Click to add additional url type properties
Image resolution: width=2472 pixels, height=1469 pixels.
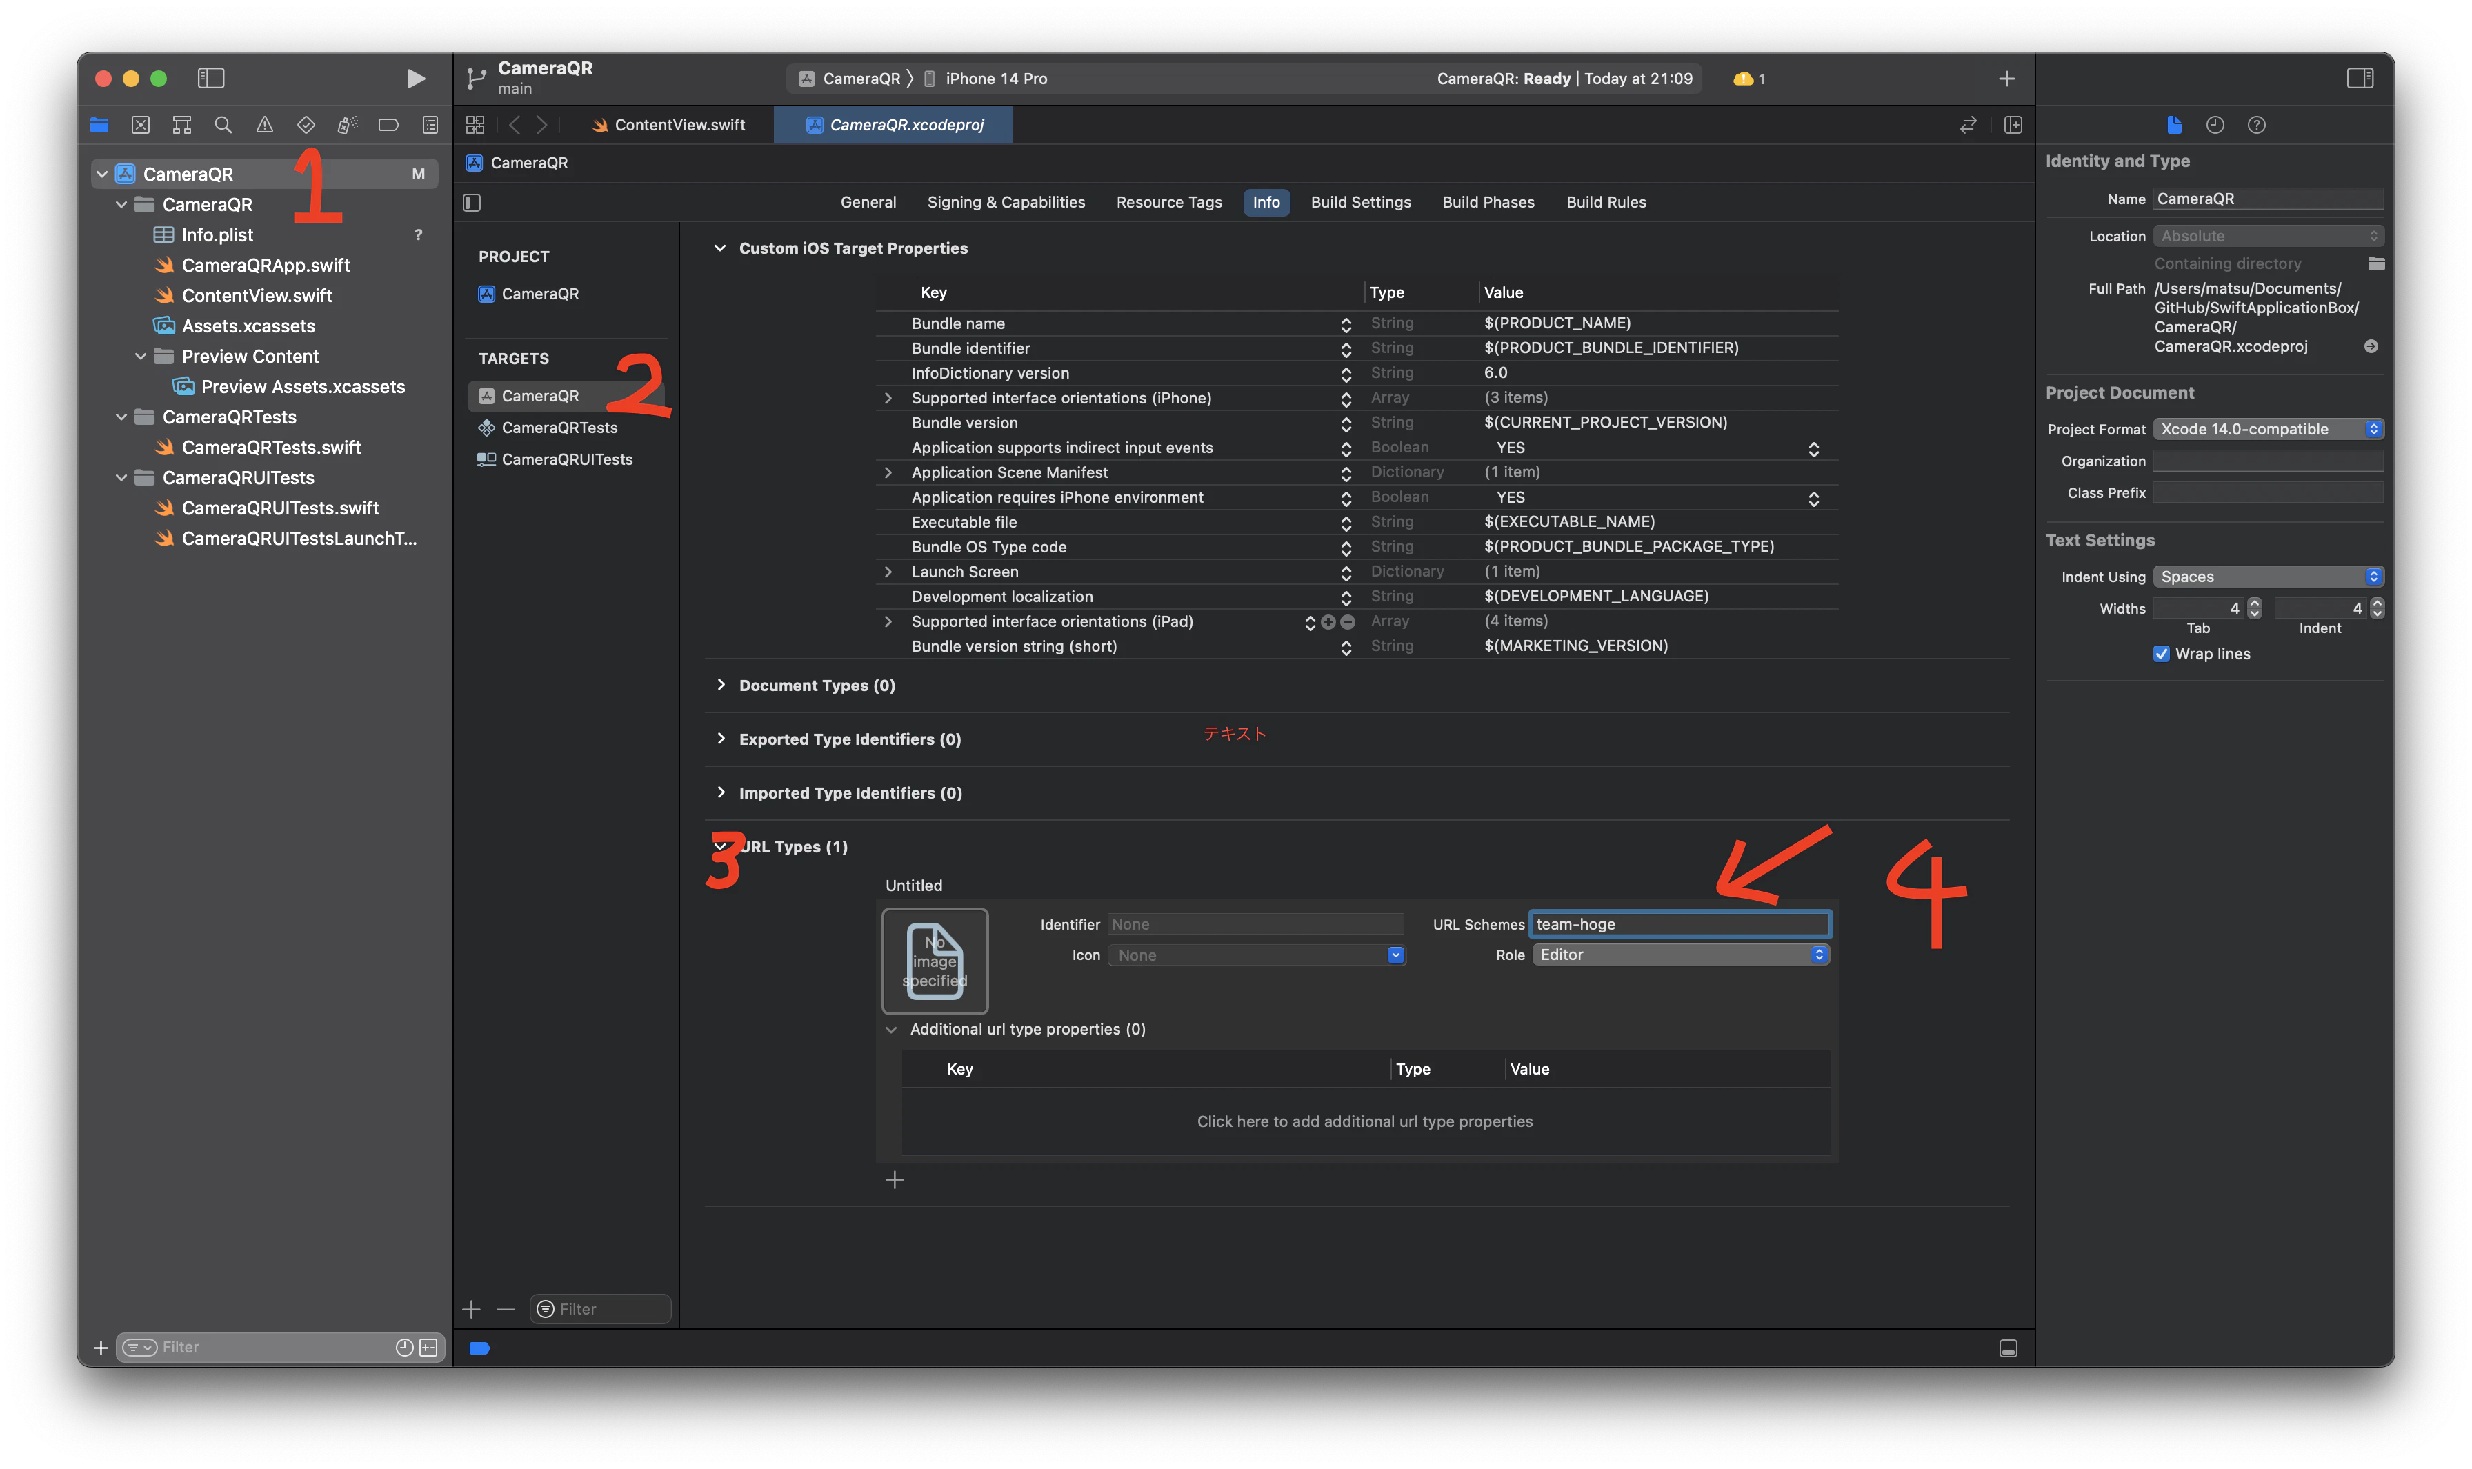[1364, 1121]
